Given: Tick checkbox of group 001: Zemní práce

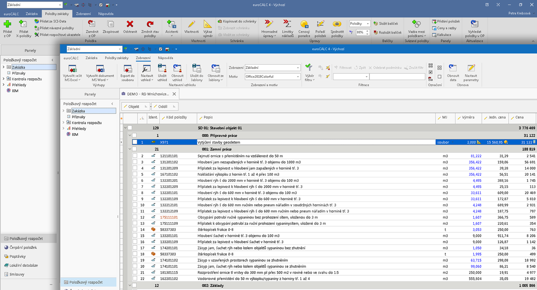Looking at the screenshot, I should 135,149.
